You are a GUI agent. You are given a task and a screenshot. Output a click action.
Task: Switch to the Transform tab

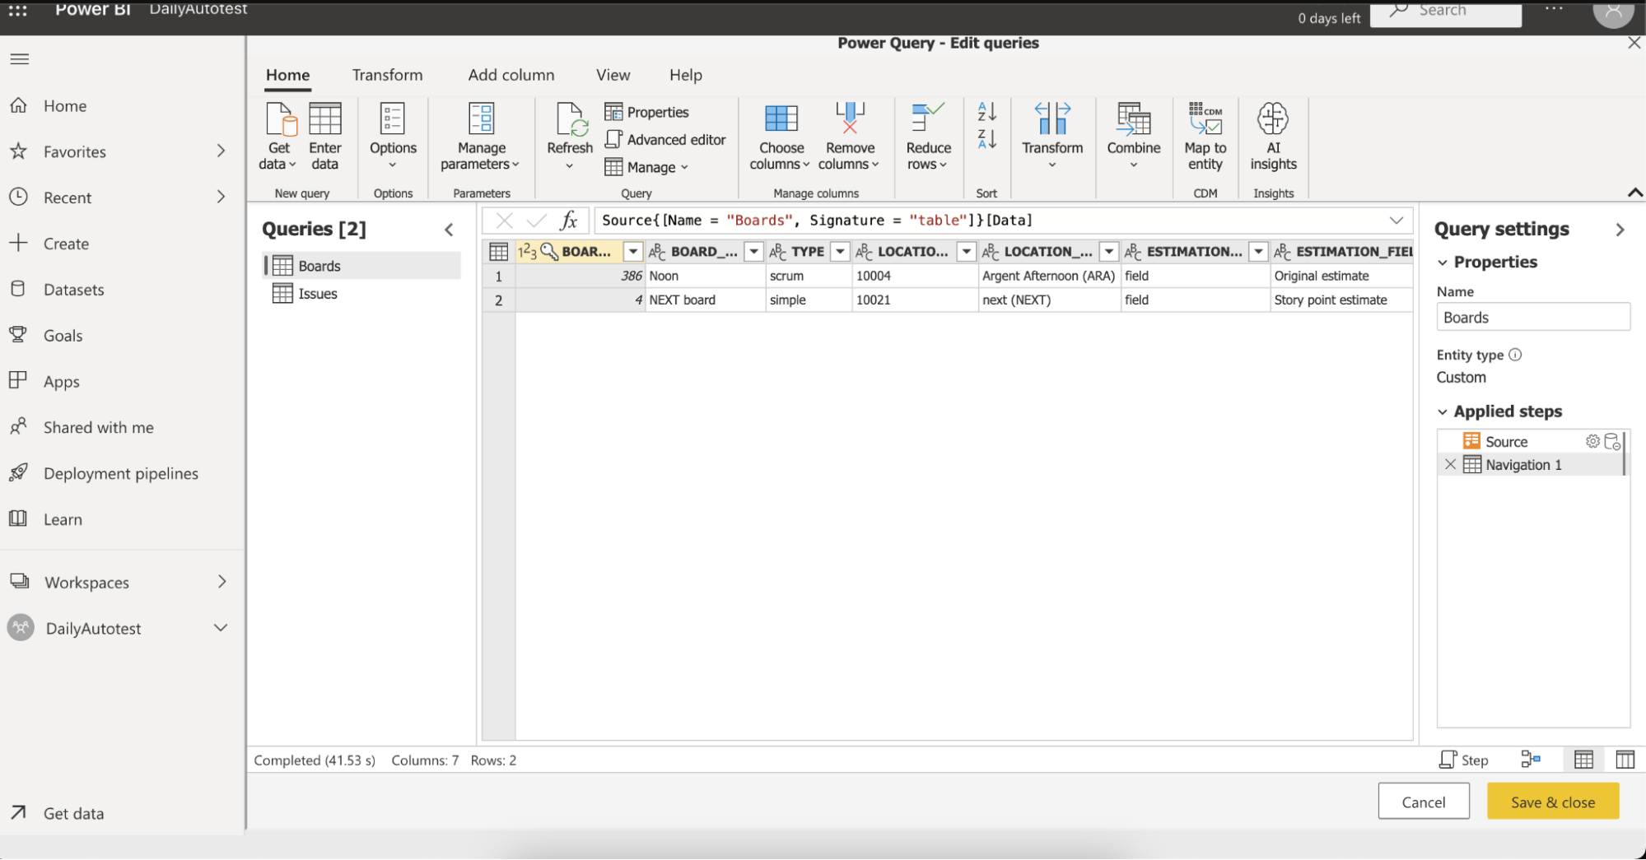click(387, 75)
